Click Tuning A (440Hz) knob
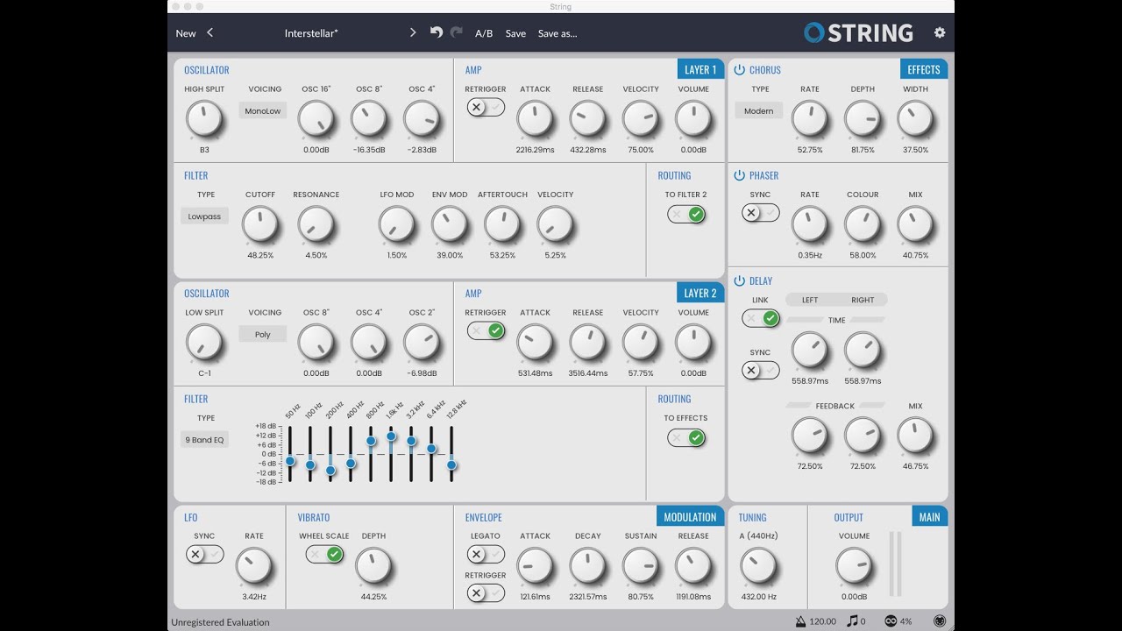1122x631 pixels. (x=758, y=565)
